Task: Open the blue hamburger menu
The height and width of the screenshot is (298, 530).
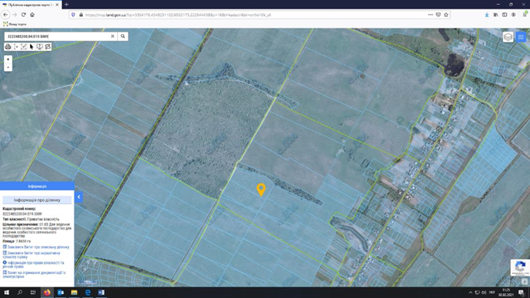Action: coord(521,37)
